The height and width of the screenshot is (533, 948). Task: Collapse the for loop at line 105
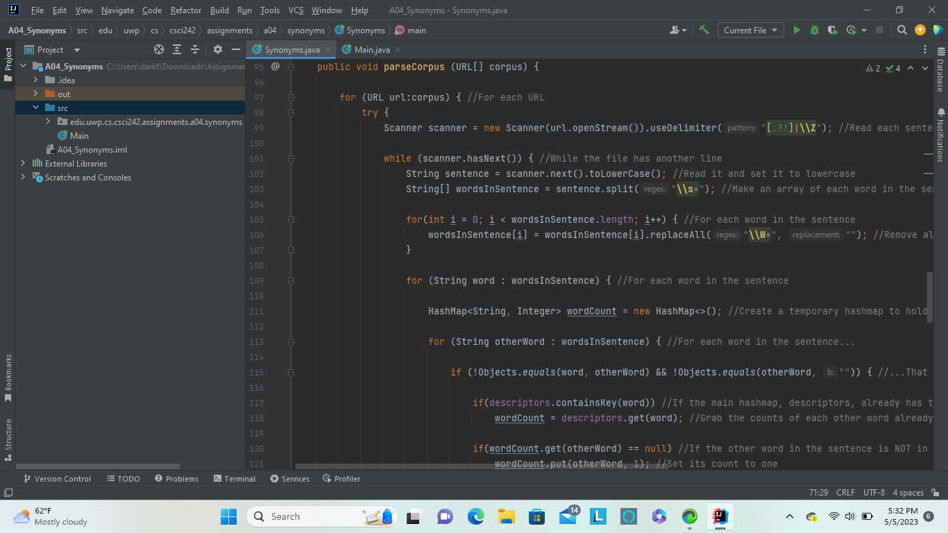tap(290, 219)
